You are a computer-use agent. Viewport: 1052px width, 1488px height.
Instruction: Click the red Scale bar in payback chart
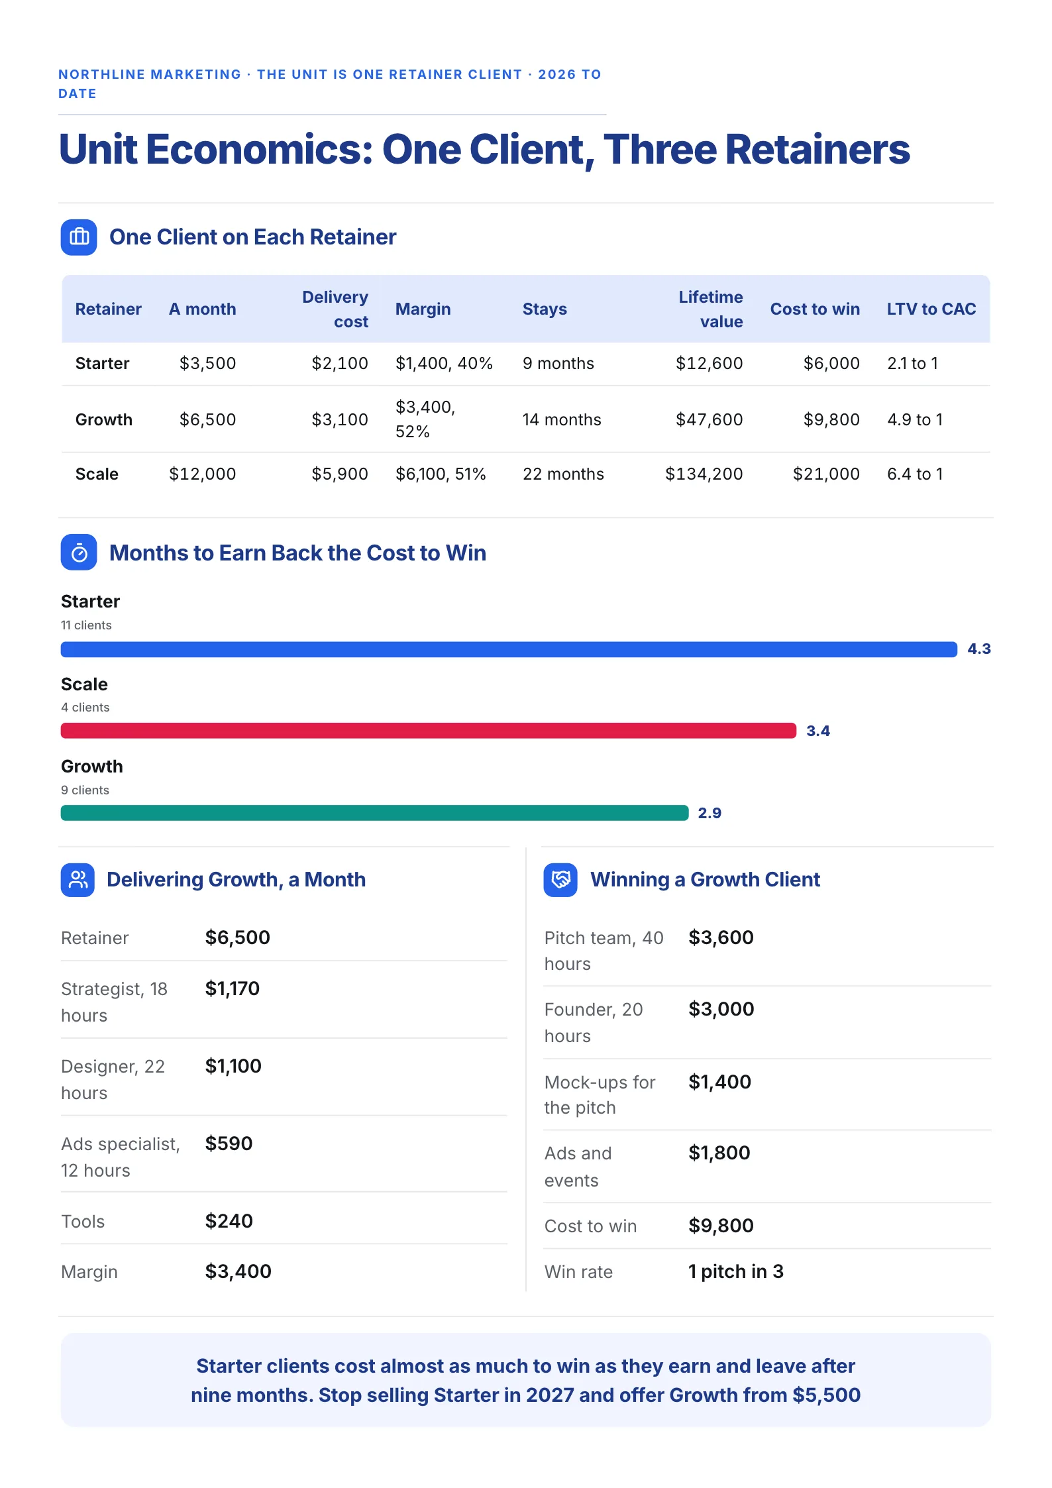coord(429,731)
